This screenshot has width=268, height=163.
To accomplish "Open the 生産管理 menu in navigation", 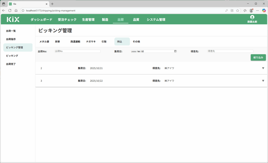I will point(88,20).
